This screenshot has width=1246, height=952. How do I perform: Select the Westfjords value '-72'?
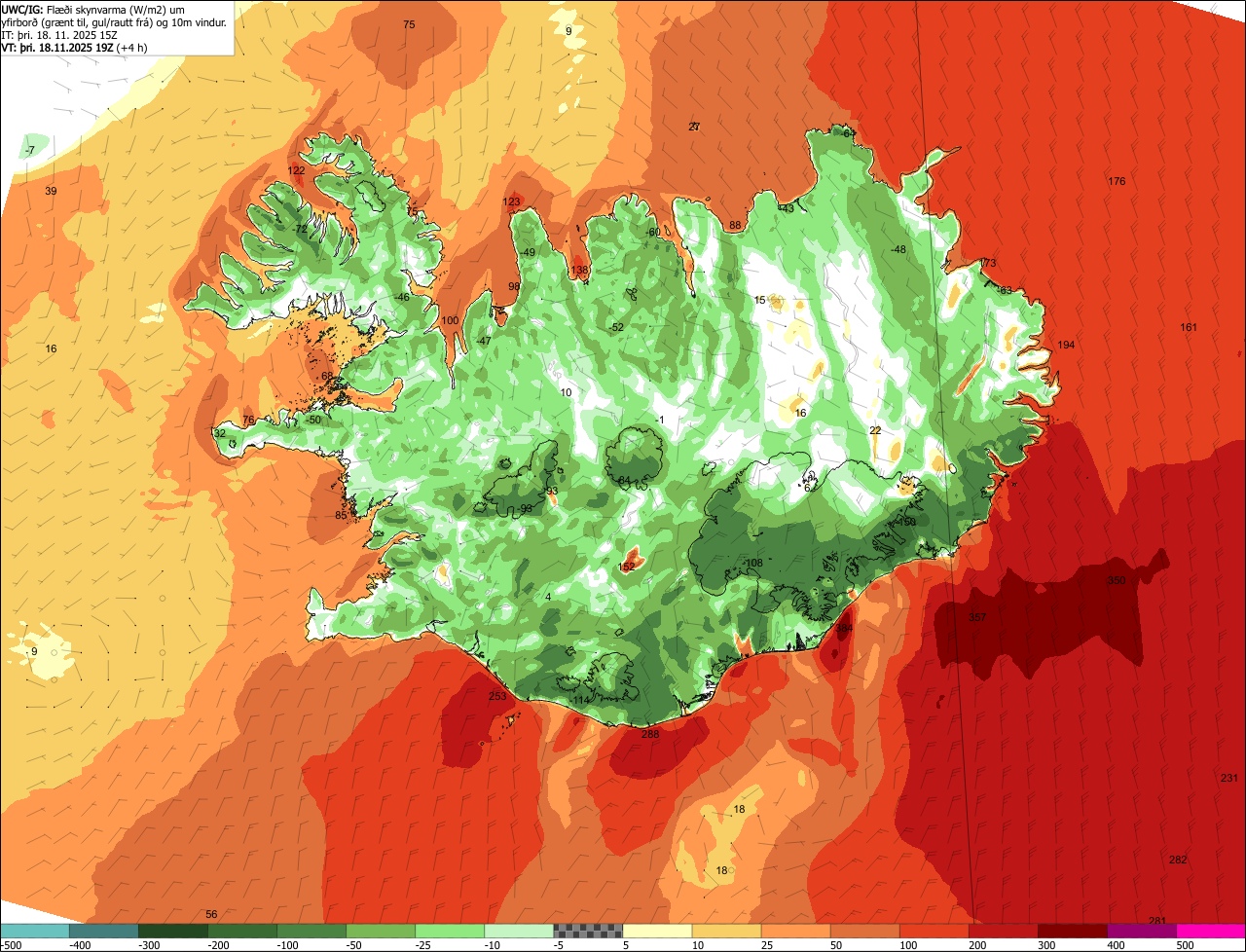click(x=301, y=229)
